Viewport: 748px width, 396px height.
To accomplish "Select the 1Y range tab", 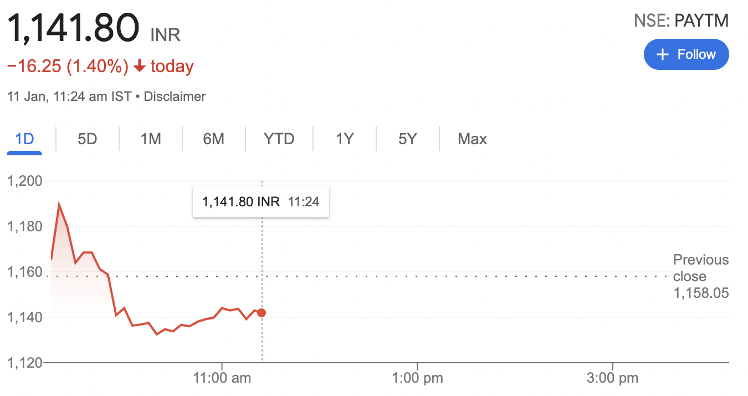I will tap(344, 139).
